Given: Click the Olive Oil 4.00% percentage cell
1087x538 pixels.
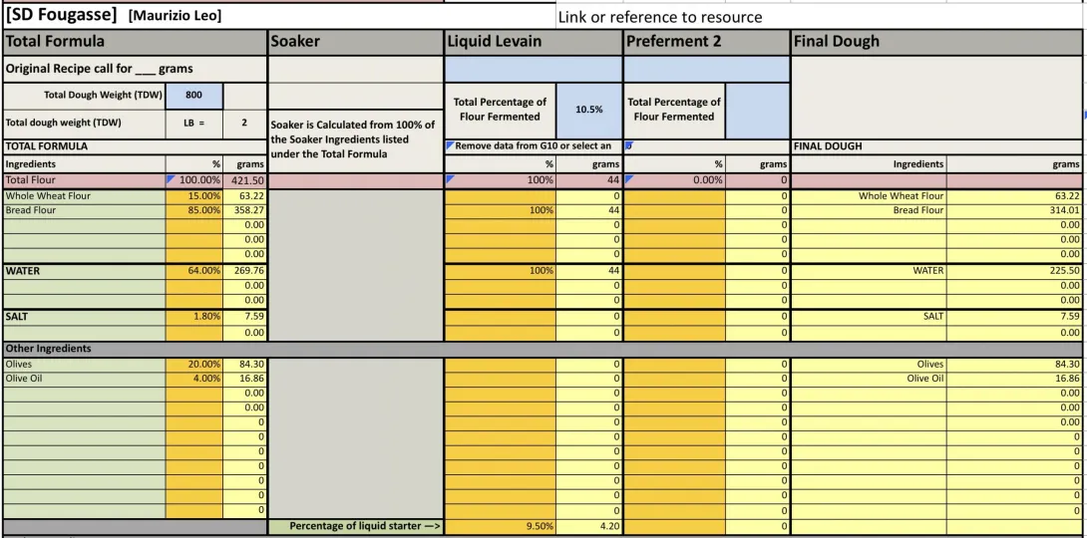Looking at the screenshot, I should pyautogui.click(x=194, y=379).
